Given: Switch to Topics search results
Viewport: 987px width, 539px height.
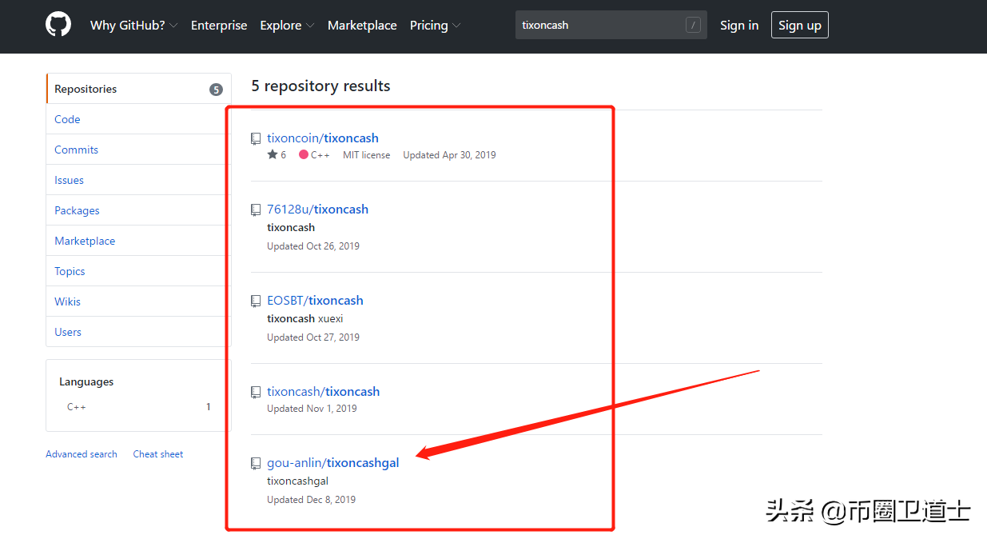Looking at the screenshot, I should pos(138,271).
